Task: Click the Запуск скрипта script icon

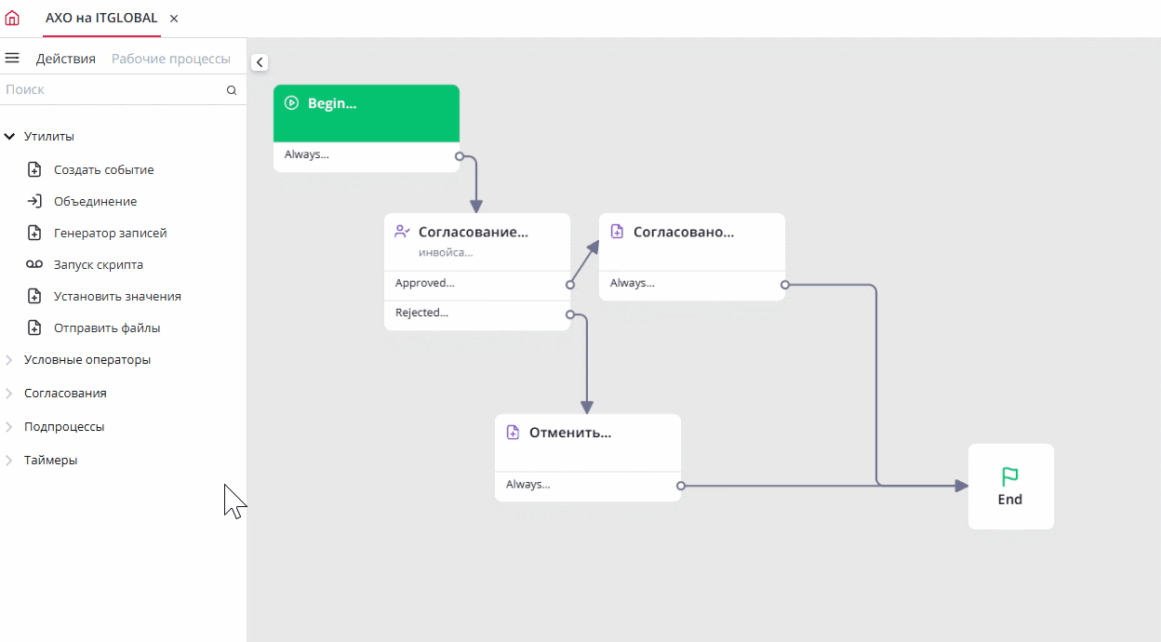Action: (34, 264)
